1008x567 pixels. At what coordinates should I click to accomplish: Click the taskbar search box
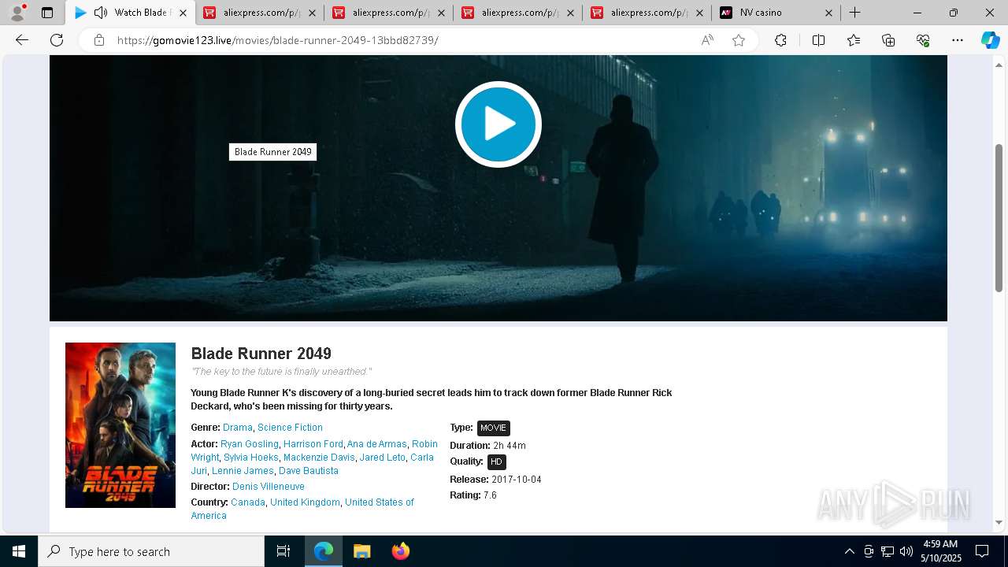151,551
